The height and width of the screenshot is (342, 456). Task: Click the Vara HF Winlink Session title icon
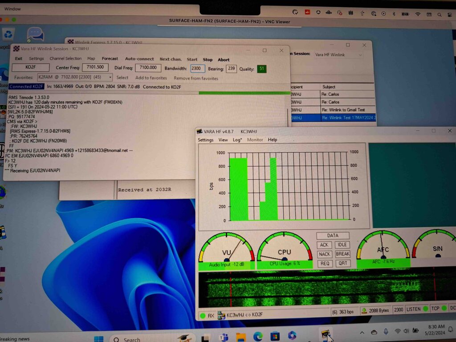[16, 49]
